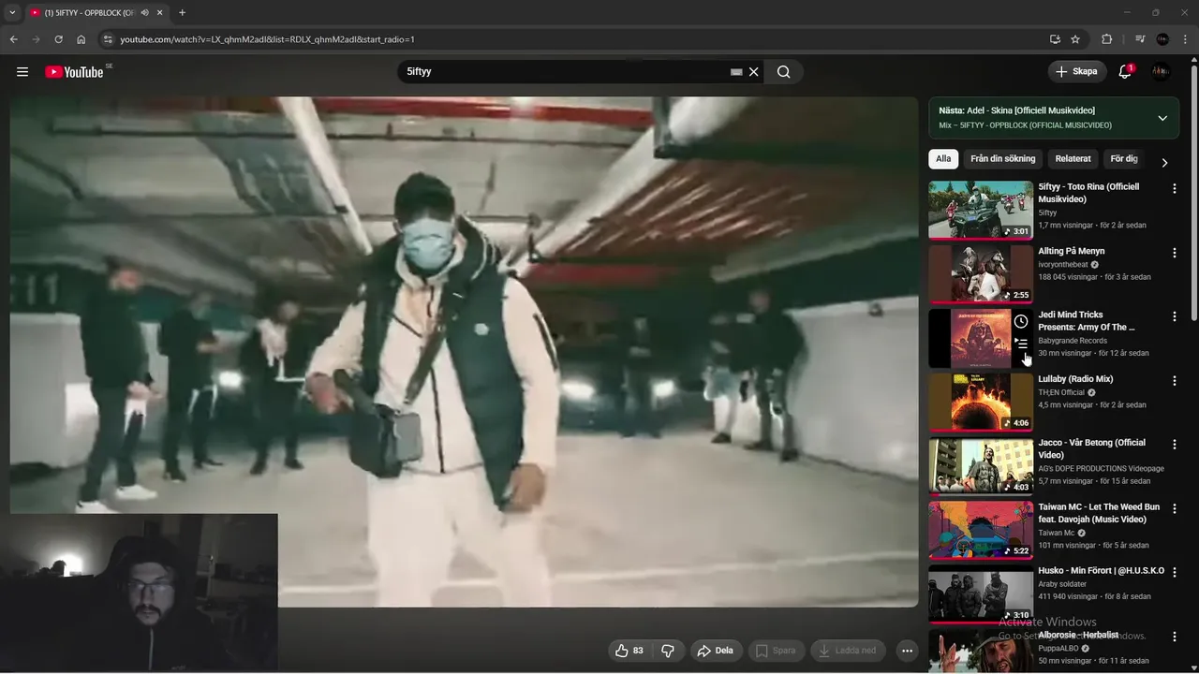Open the account avatar menu
This screenshot has height=674, width=1199.
point(1162,71)
